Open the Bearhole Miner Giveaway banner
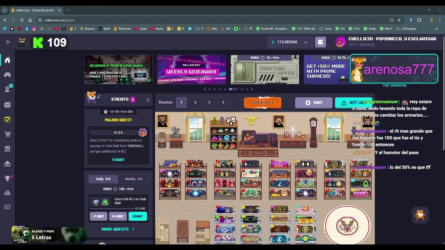 (x=118, y=69)
